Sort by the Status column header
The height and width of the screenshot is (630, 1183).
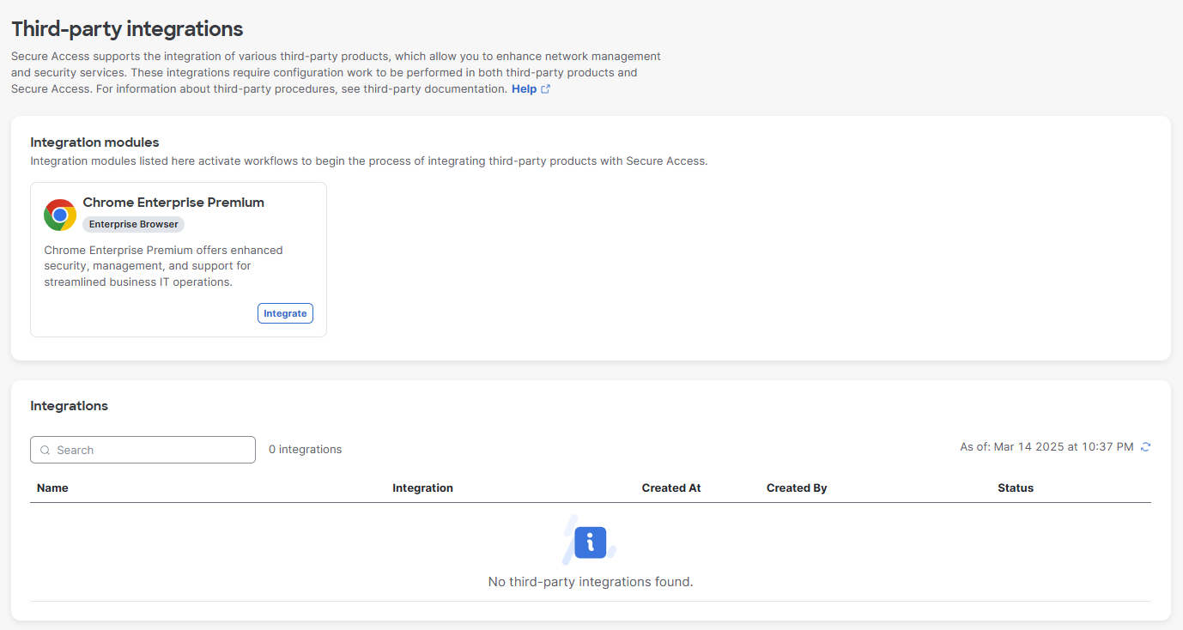[1016, 488]
